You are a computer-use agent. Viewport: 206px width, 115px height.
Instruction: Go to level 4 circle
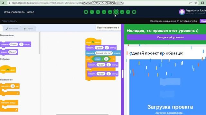tap(110, 12)
